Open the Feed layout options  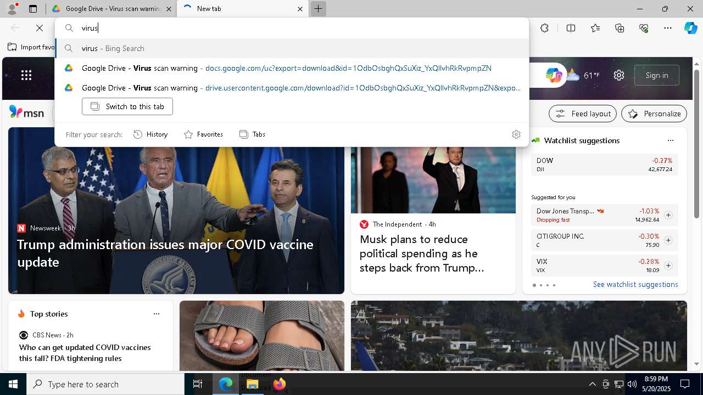tap(583, 114)
